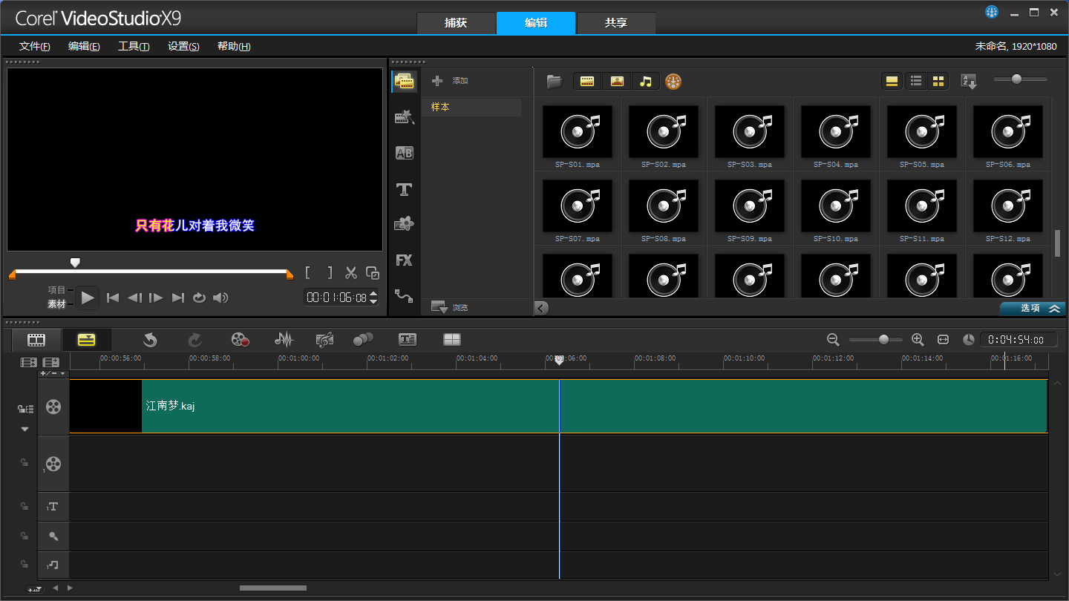Click the project duration clock icon
The image size is (1069, 601).
pyautogui.click(x=969, y=339)
